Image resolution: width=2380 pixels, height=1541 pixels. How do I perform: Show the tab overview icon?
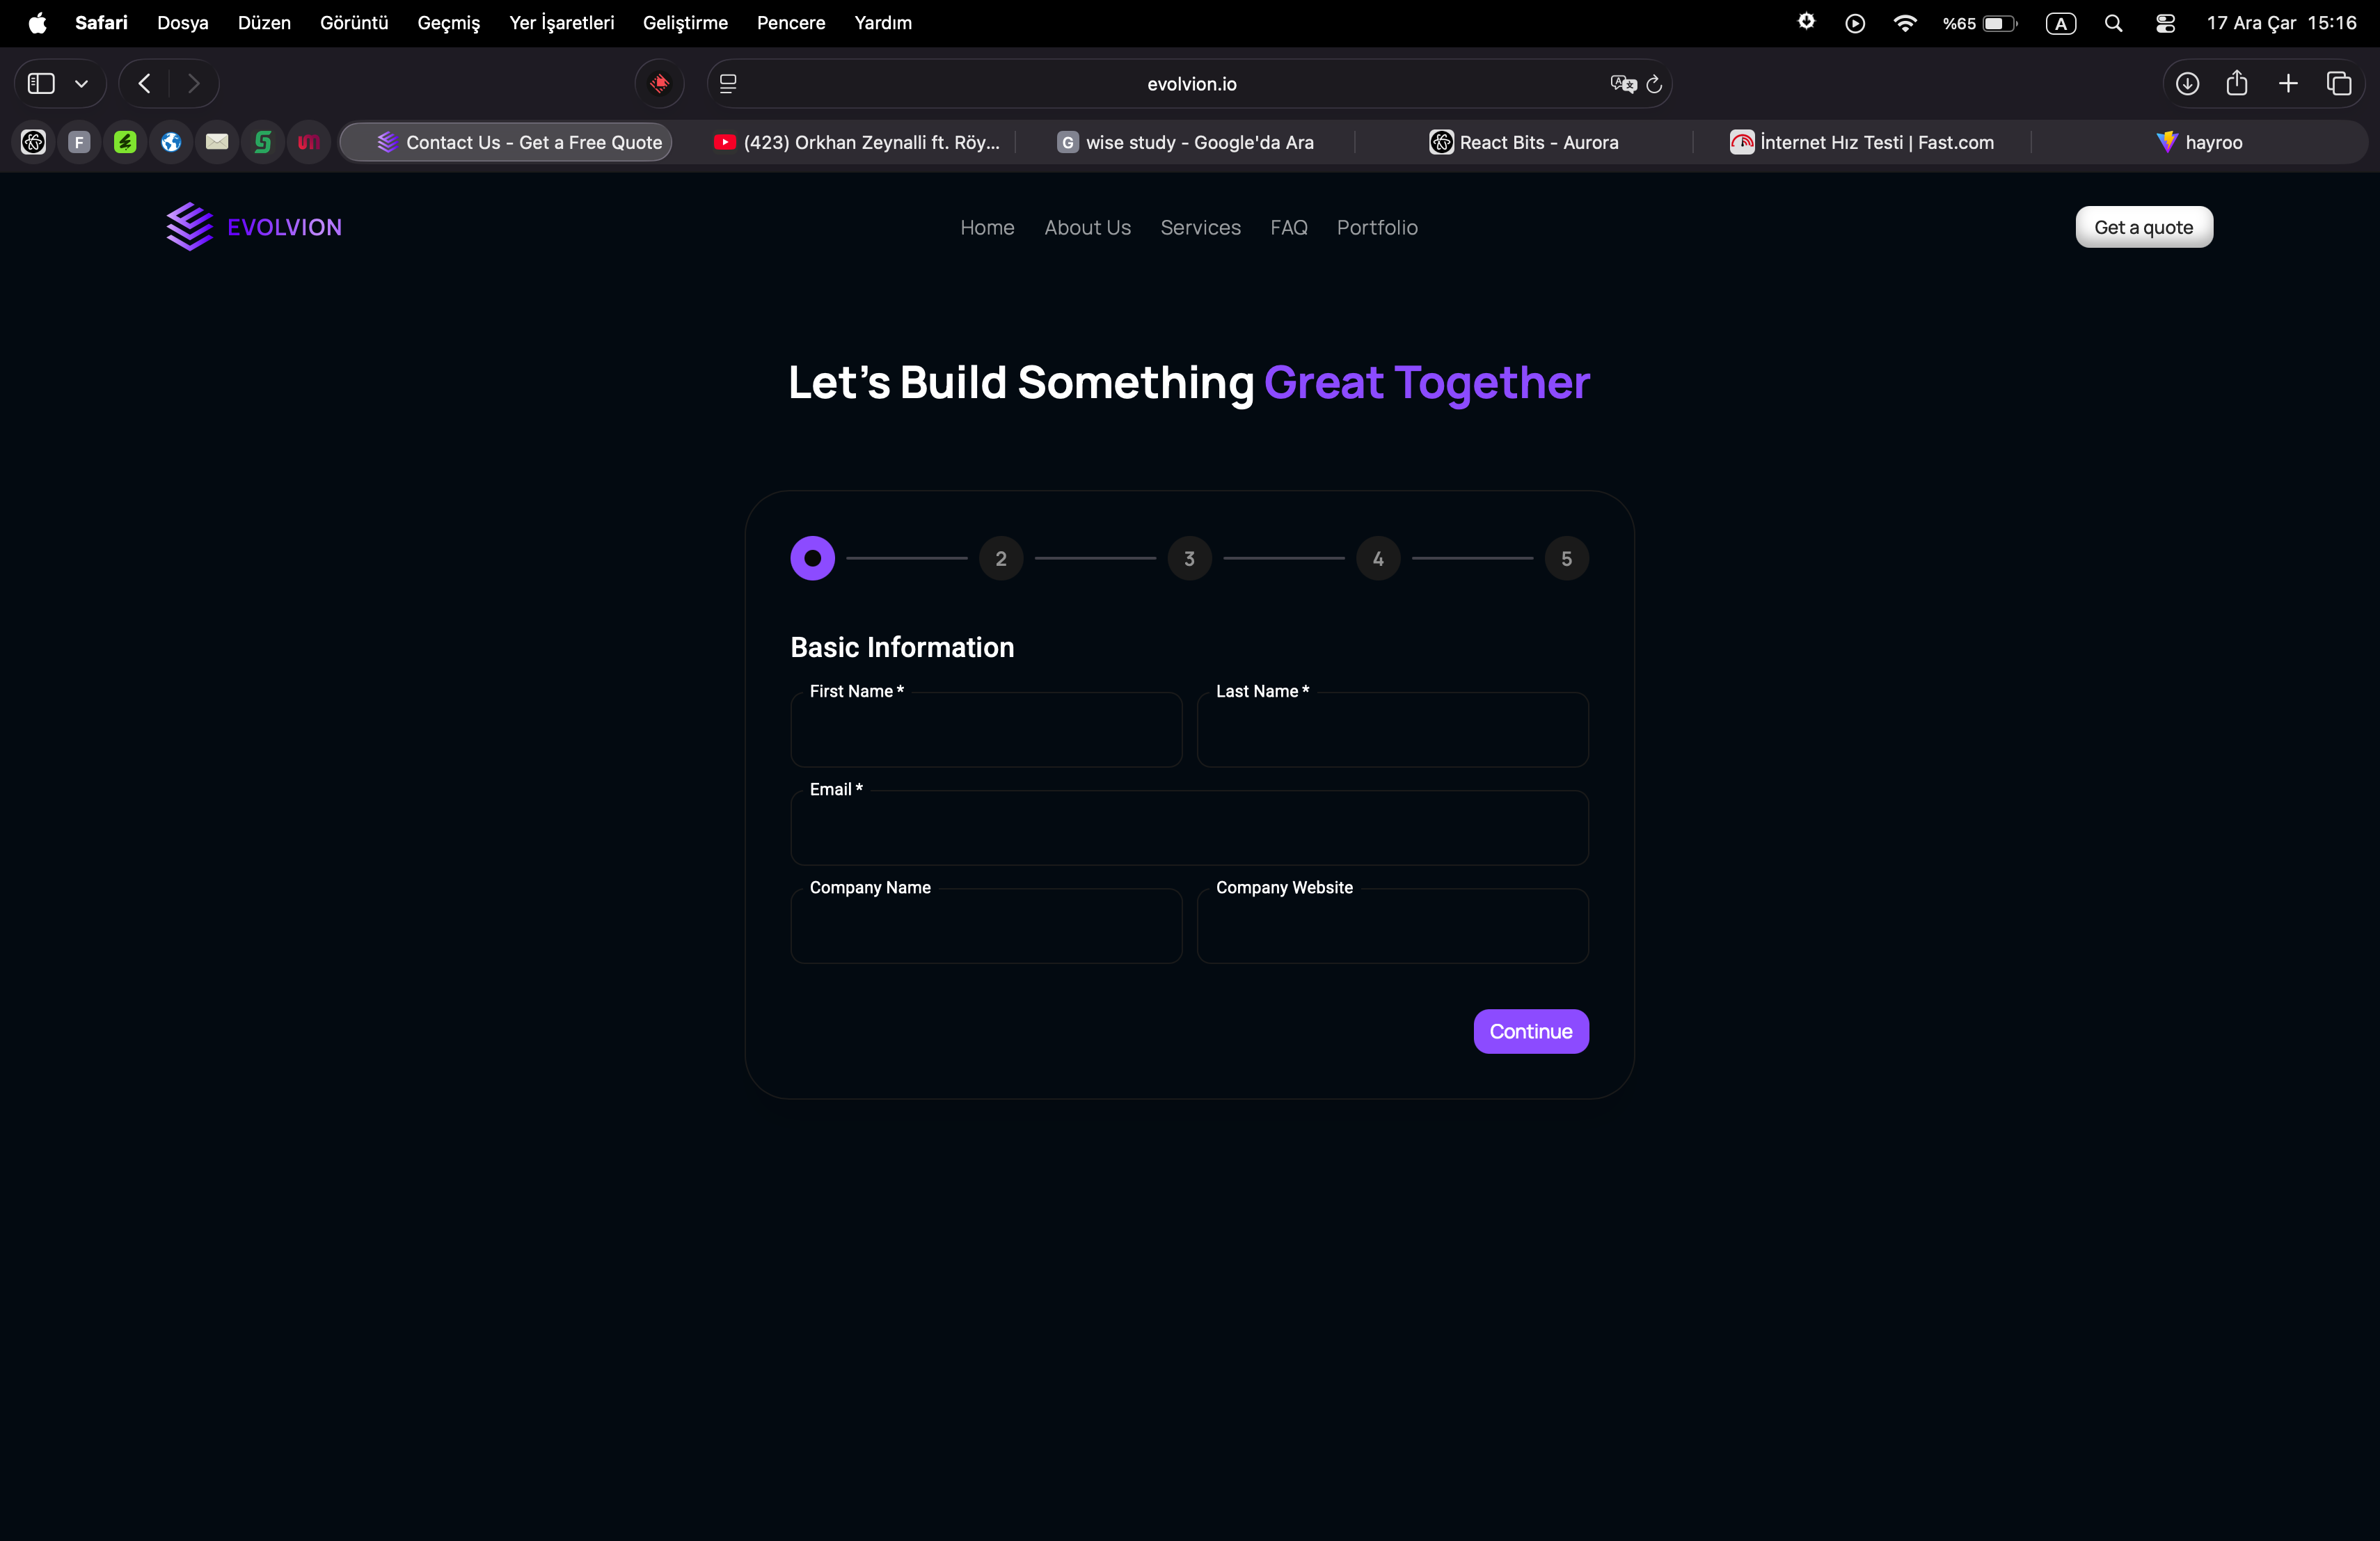pos(2339,84)
